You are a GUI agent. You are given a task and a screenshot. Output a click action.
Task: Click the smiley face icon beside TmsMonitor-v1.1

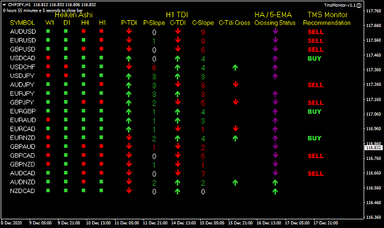pyautogui.click(x=359, y=6)
